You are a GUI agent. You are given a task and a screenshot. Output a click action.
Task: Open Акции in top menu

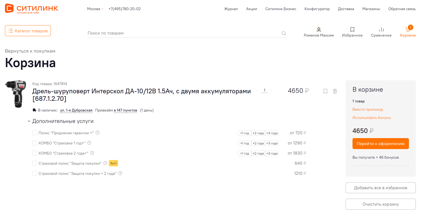251,9
